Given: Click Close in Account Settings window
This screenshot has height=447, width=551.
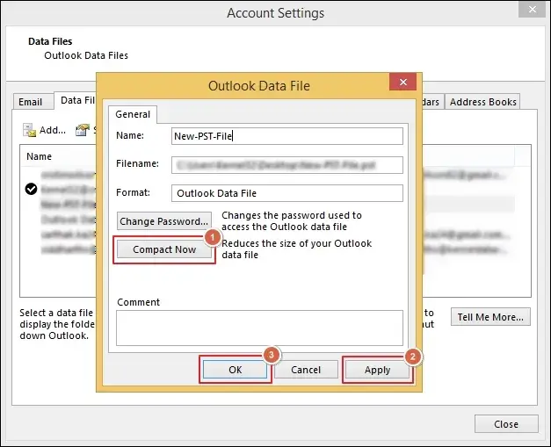Looking at the screenshot, I should pos(505,424).
